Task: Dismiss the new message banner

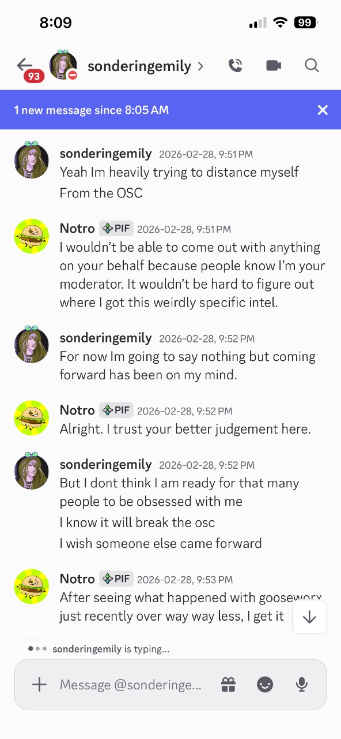Action: click(x=323, y=110)
